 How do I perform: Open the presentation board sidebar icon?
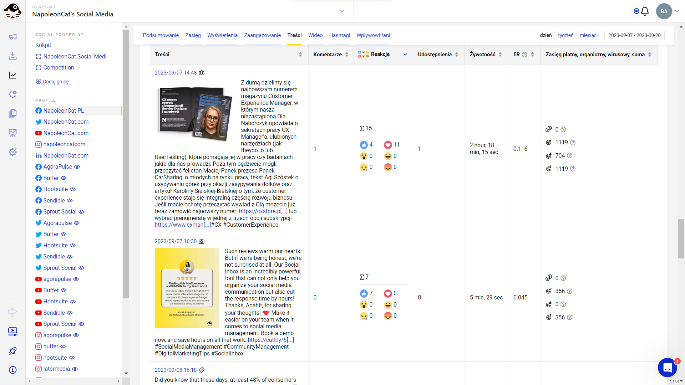click(x=12, y=133)
